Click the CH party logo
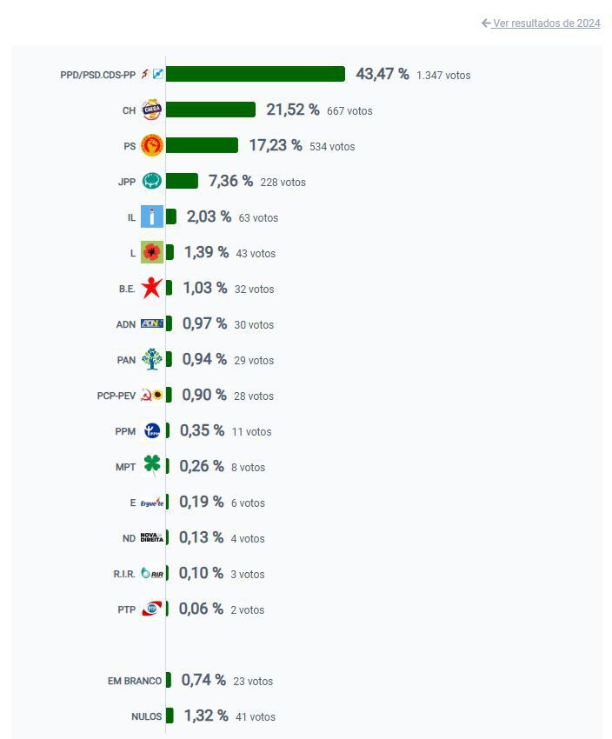 point(152,110)
